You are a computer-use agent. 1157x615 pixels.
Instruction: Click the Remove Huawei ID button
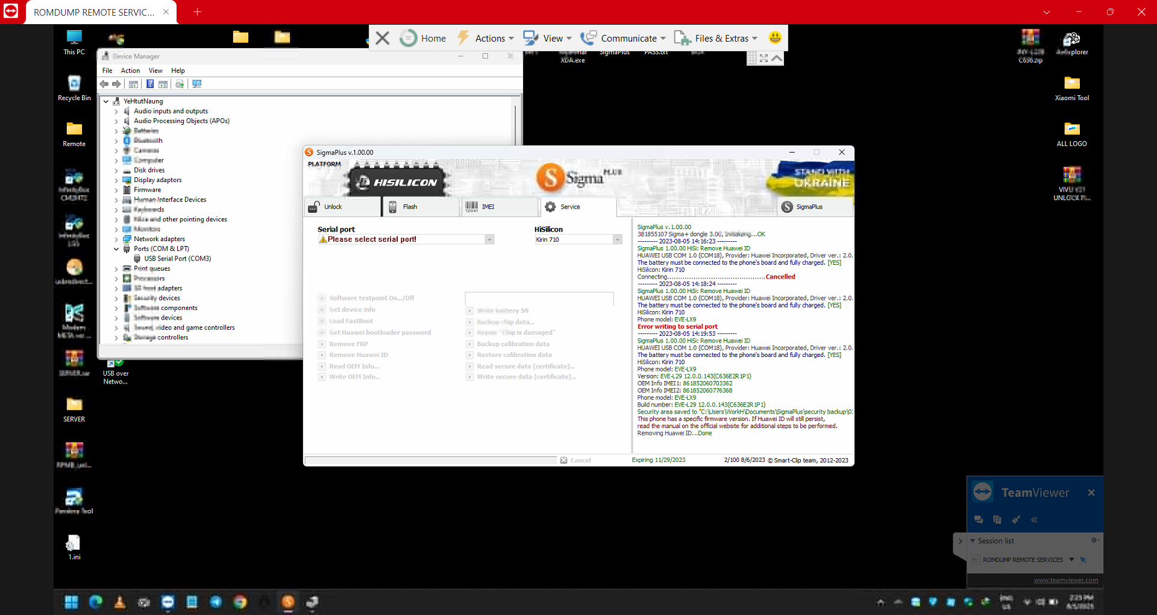click(358, 355)
